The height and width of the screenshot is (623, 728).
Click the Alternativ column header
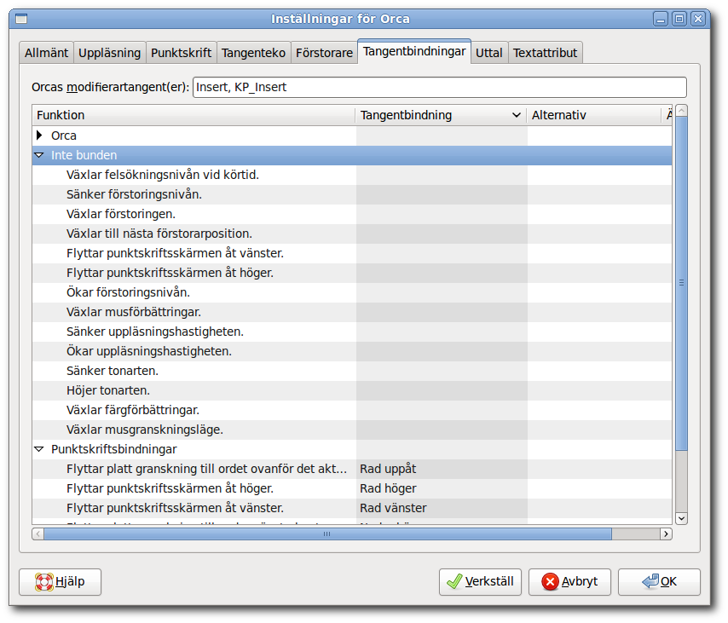click(x=594, y=115)
